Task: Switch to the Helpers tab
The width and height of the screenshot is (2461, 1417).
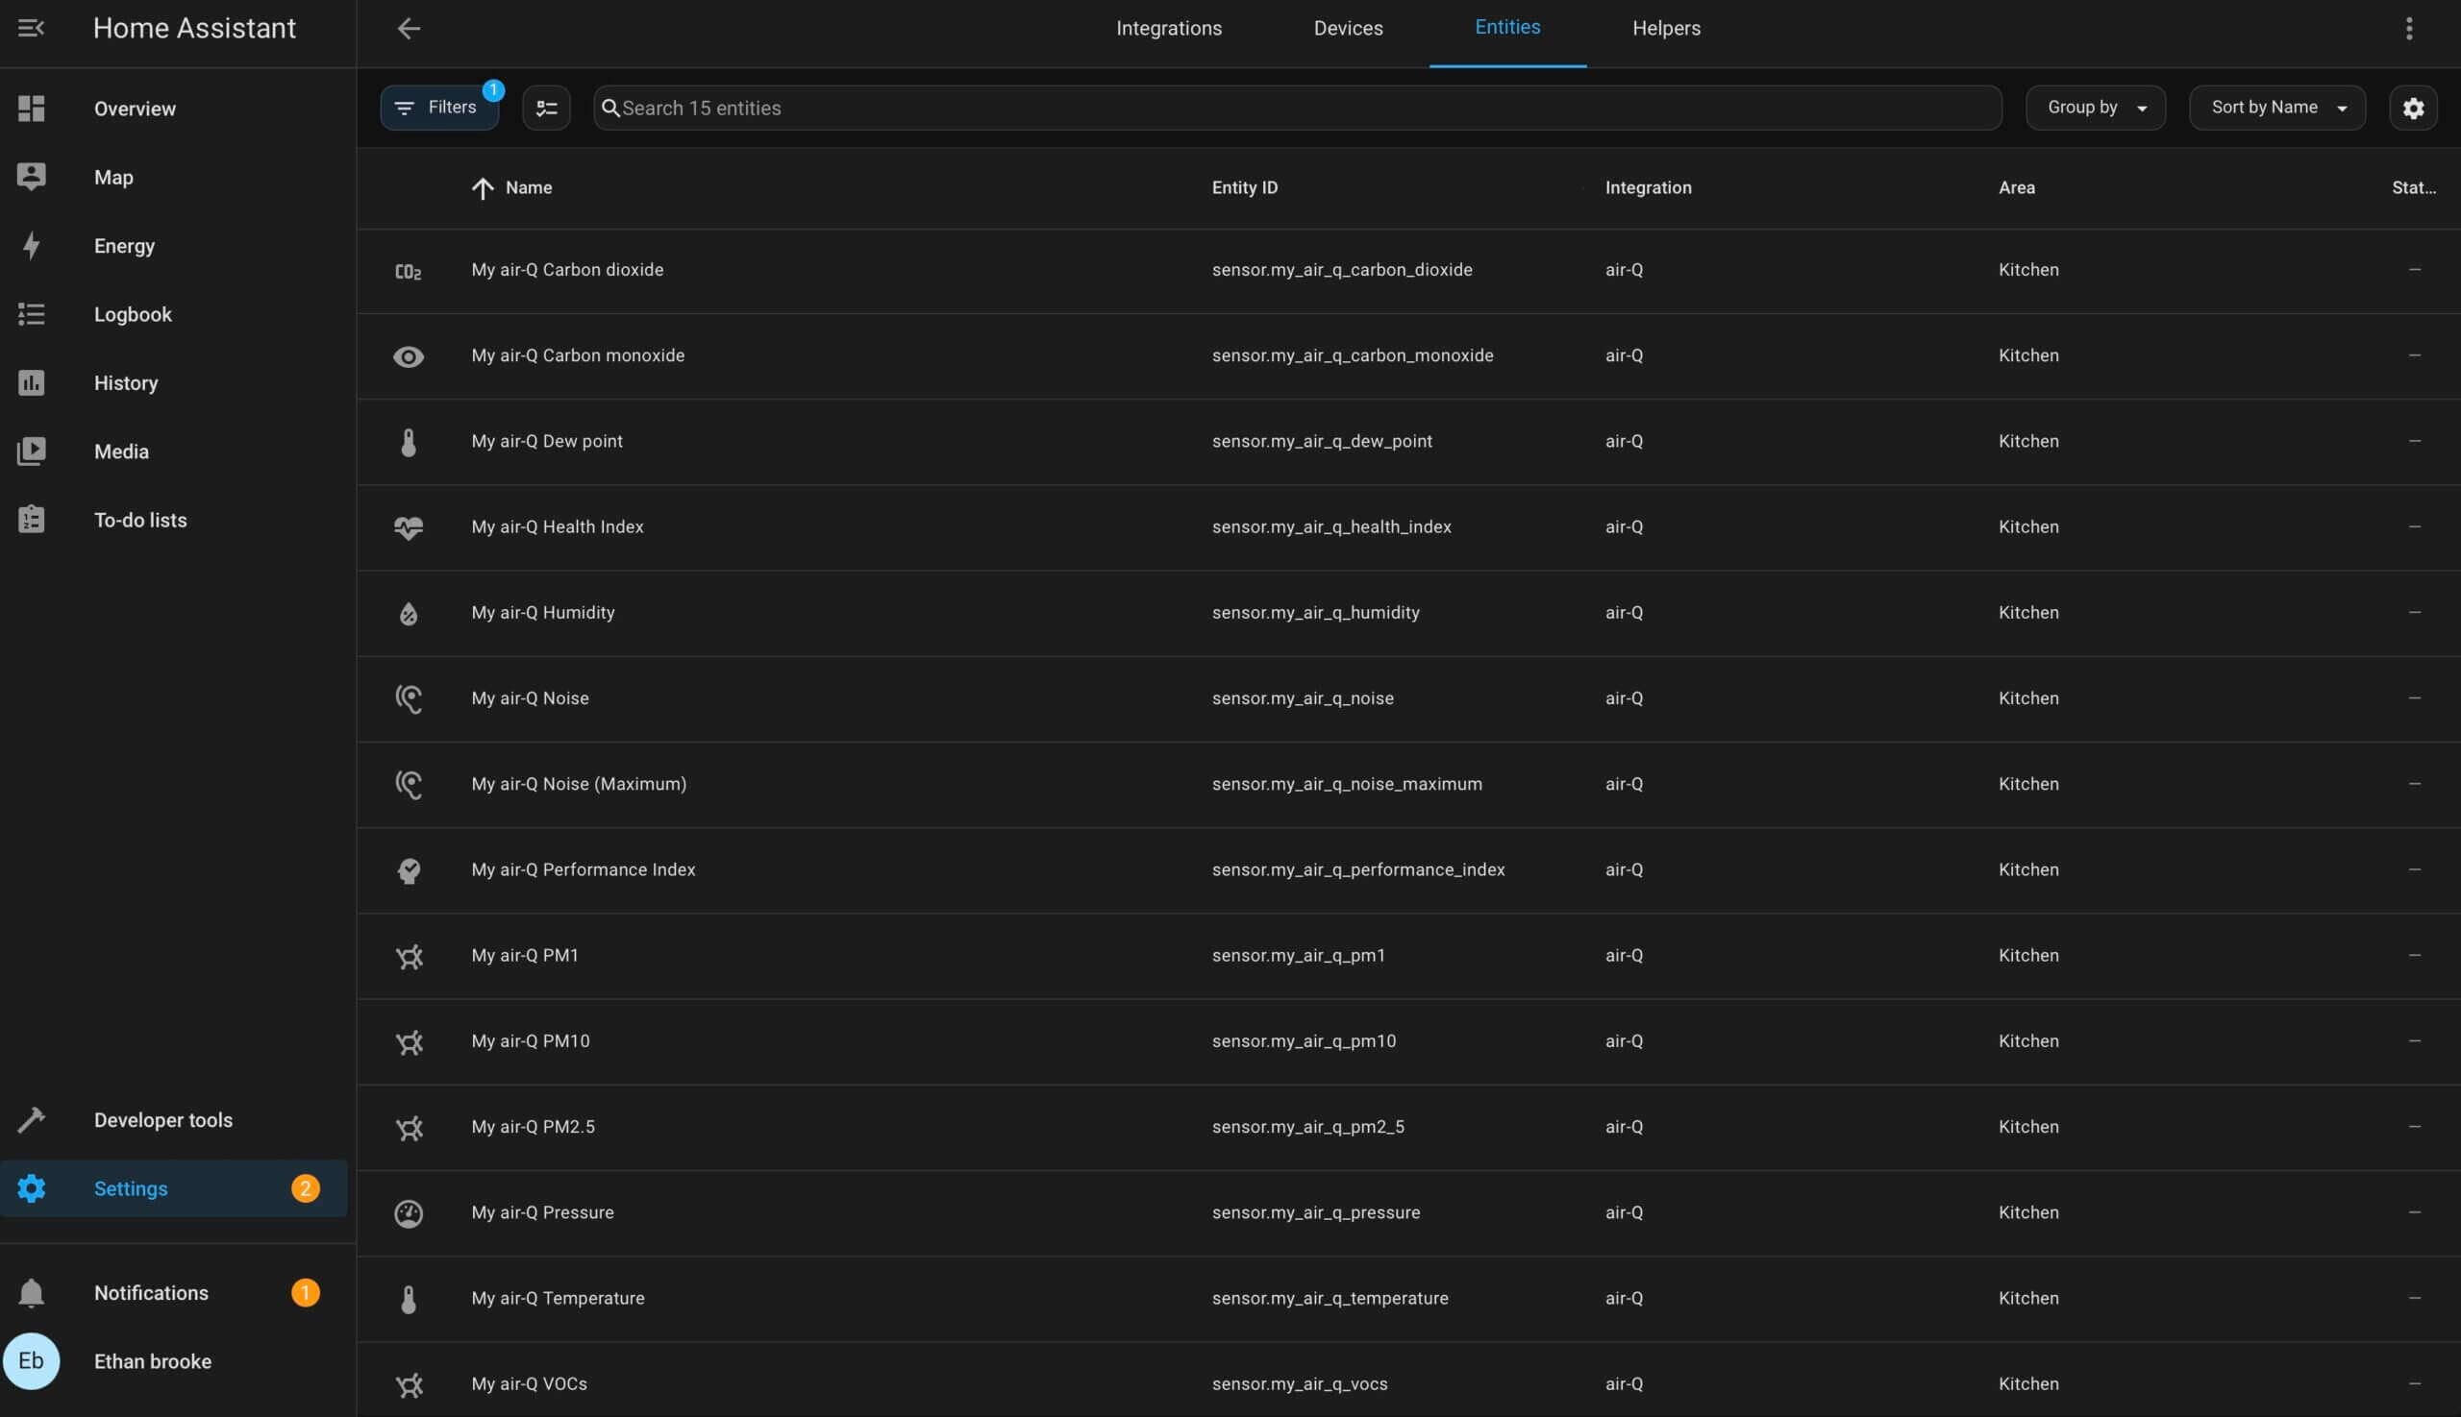Action: pos(1666,28)
